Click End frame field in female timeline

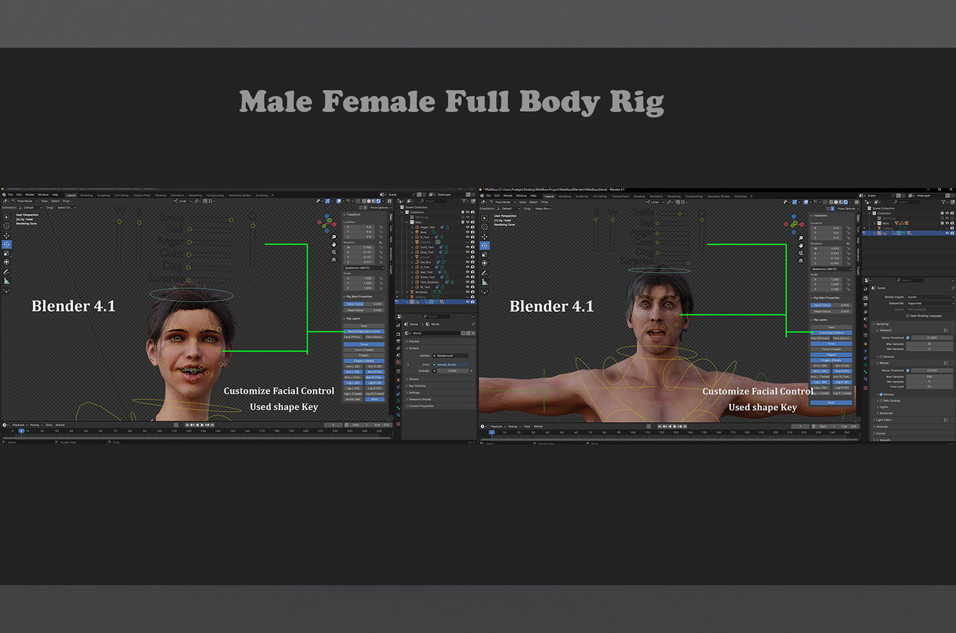point(382,425)
